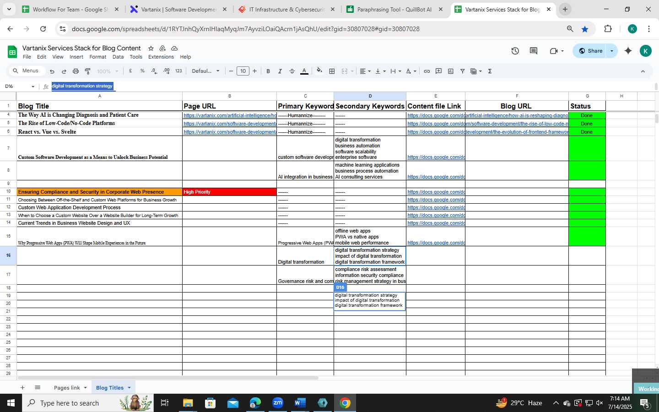Open Gemini sparkle icon
659x412 pixels.
click(x=628, y=51)
